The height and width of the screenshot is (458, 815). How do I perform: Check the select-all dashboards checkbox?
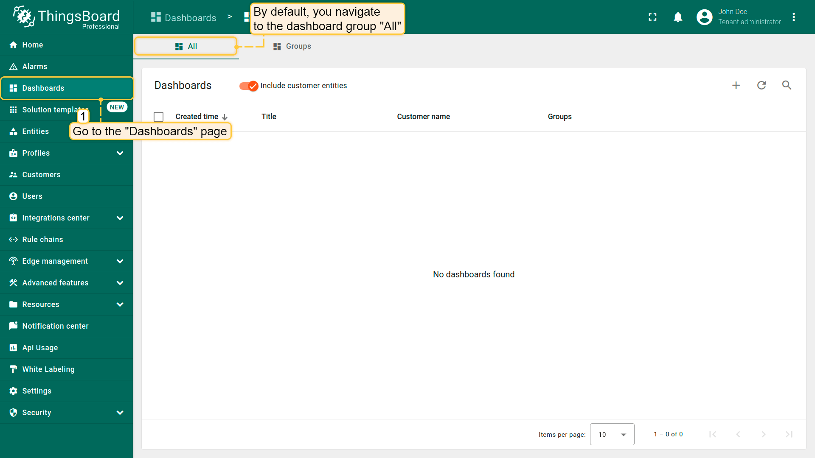point(159,117)
